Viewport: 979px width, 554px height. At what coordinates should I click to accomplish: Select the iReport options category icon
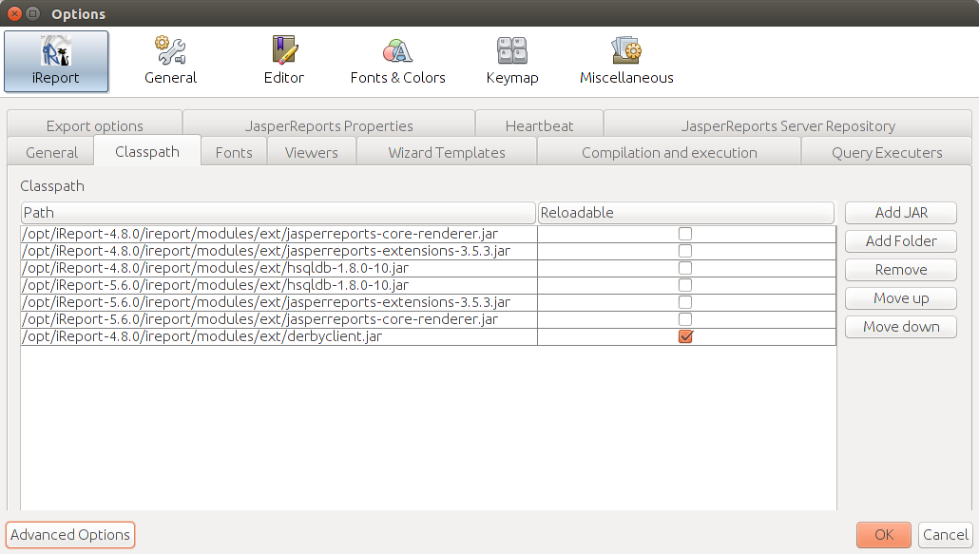point(56,61)
